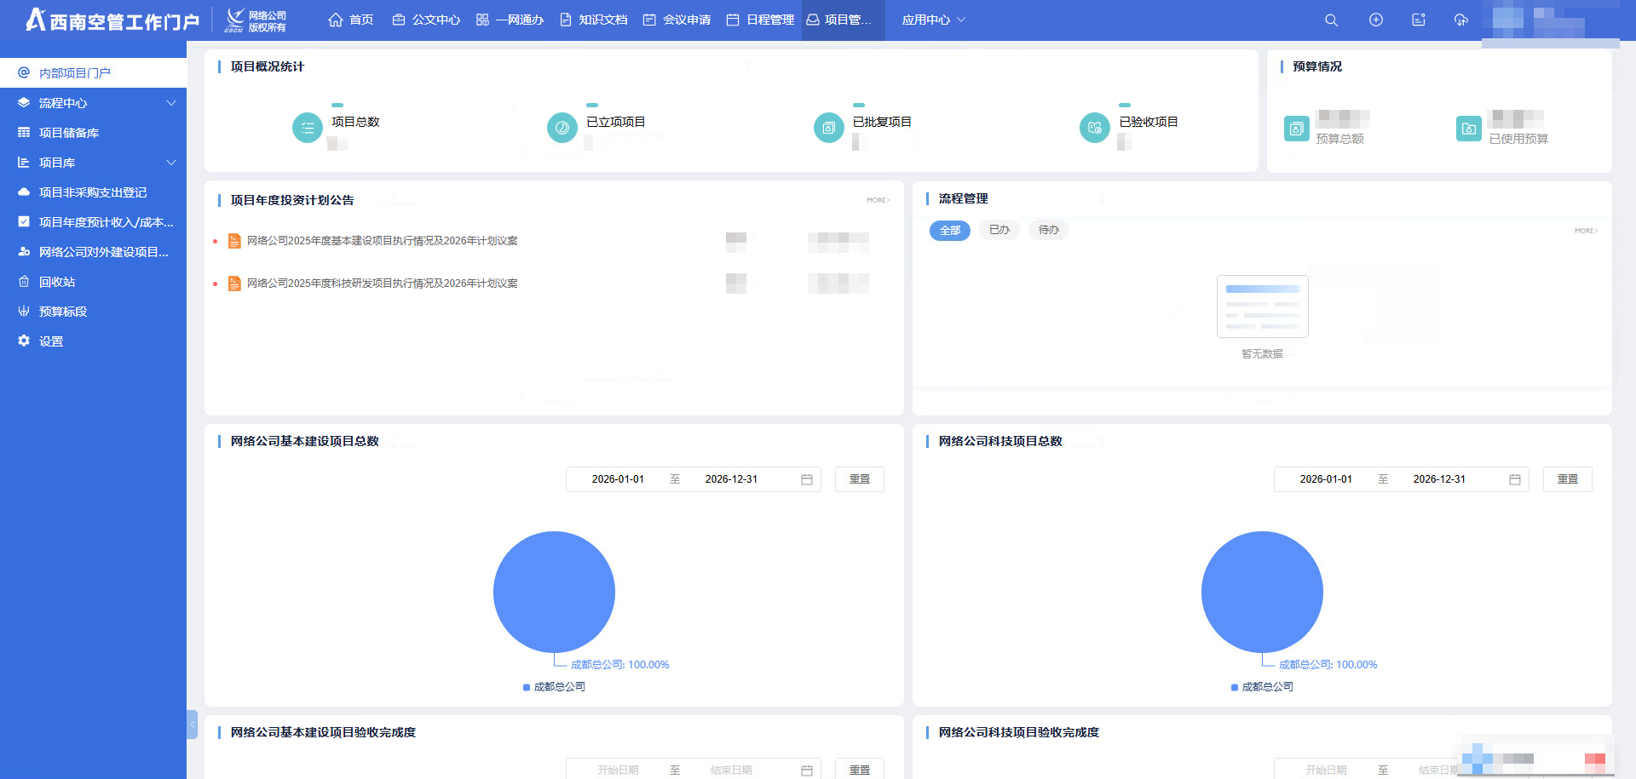Open 会议申请 in the top navigation
The height and width of the screenshot is (779, 1636).
point(677,20)
